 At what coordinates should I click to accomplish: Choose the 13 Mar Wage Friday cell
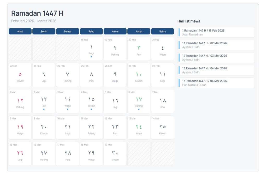139,127
